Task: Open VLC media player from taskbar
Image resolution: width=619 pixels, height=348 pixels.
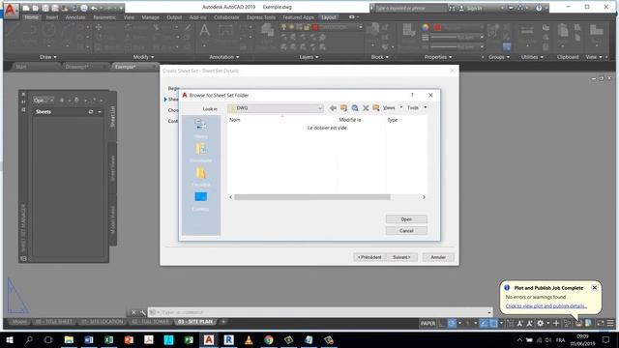Action: tap(249, 339)
